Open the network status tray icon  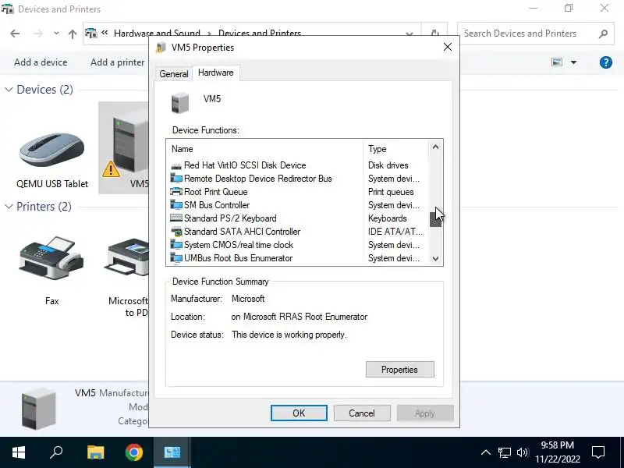[x=505, y=452]
